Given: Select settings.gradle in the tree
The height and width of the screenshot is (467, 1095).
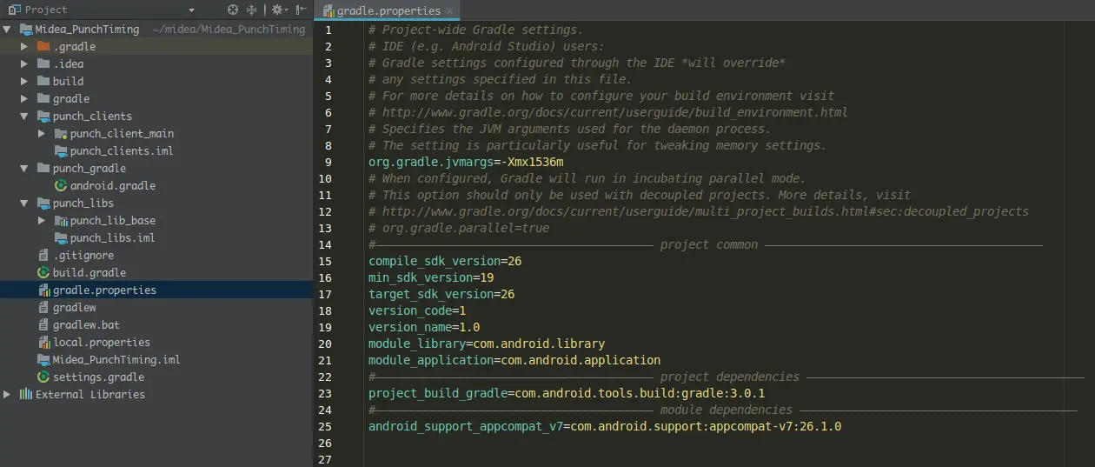Looking at the screenshot, I should click(99, 377).
